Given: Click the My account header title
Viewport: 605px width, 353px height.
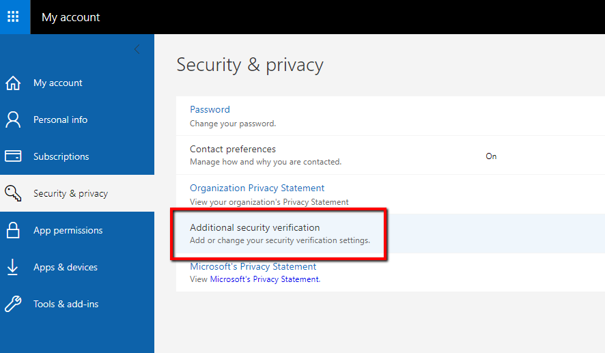Looking at the screenshot, I should click(70, 17).
